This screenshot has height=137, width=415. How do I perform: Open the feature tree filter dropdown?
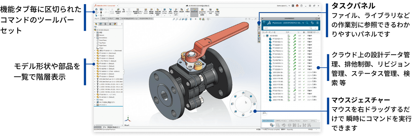(97, 28)
